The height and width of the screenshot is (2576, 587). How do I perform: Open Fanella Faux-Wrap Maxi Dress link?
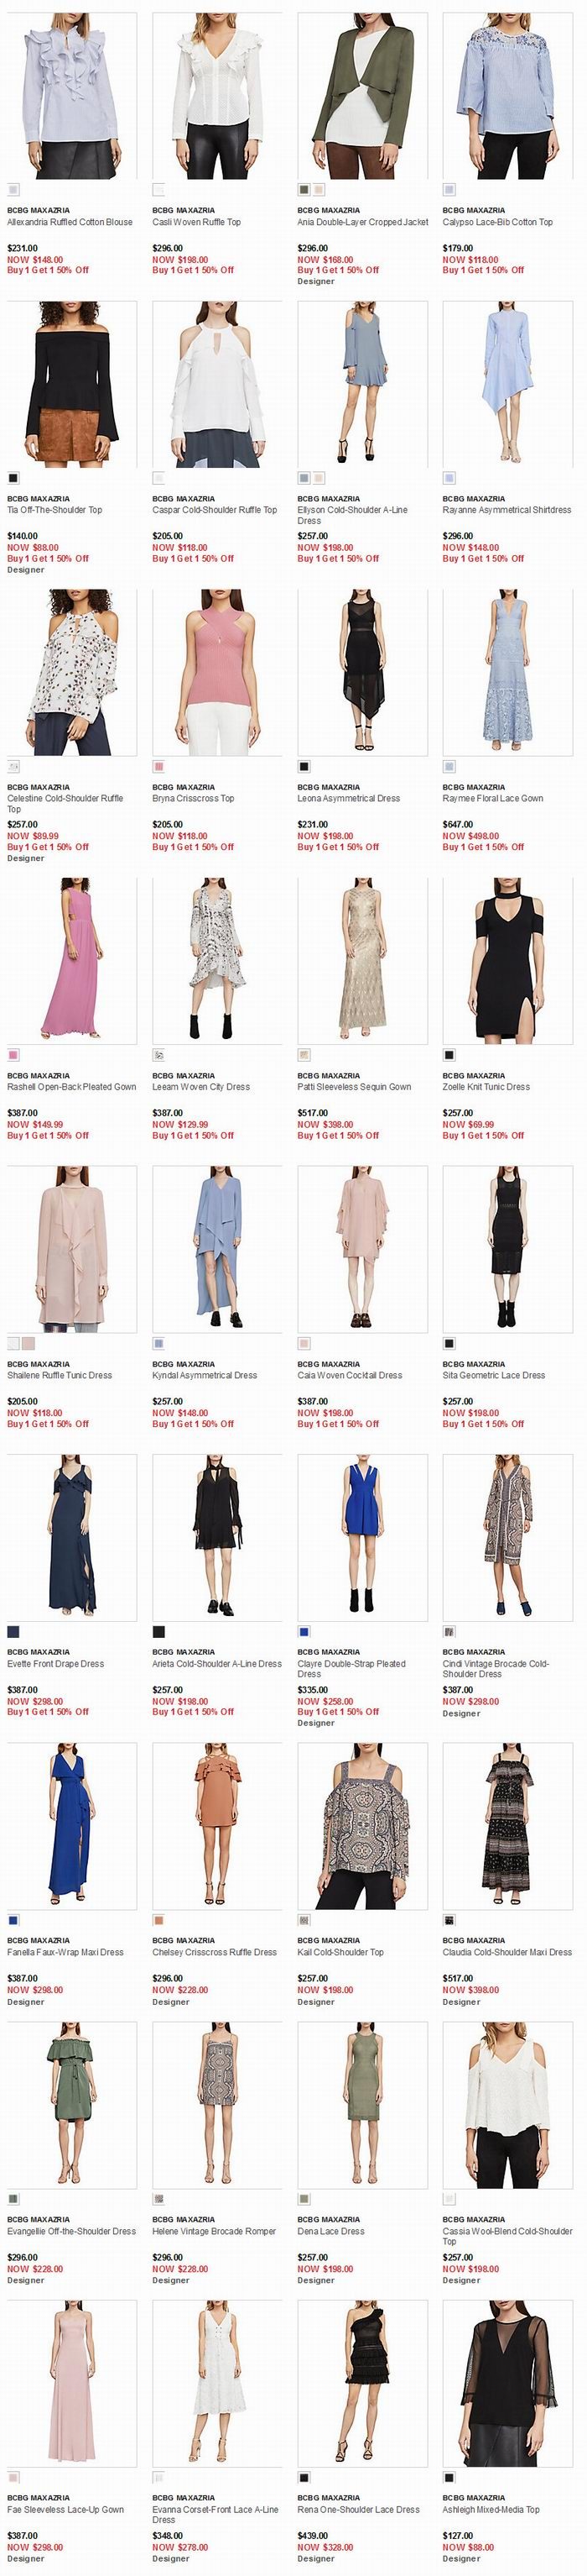66,1952
